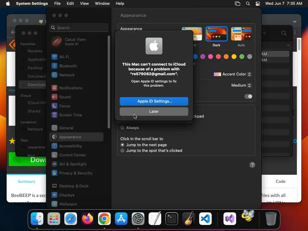
Task: Open Terminal from the Dock
Action: [172, 219]
